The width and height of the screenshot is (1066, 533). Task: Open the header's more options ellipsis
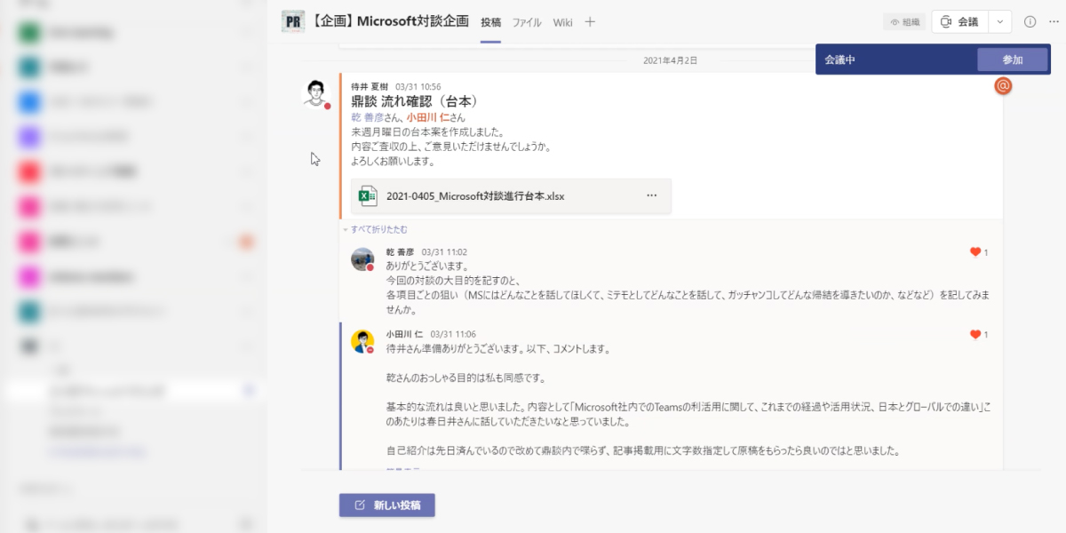tap(1052, 22)
